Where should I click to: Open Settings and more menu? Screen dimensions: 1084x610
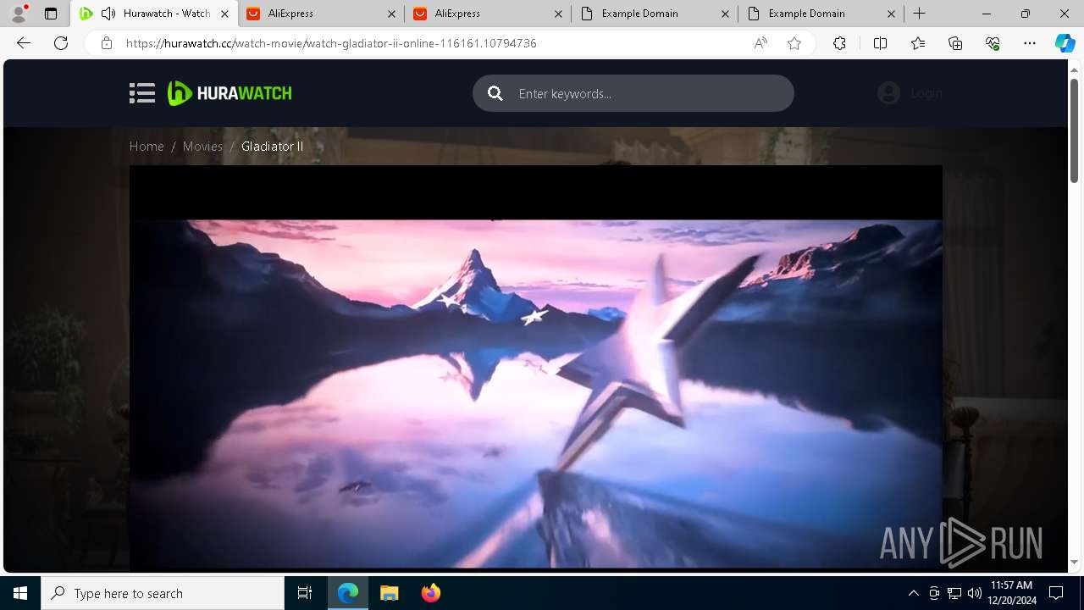pos(1030,43)
